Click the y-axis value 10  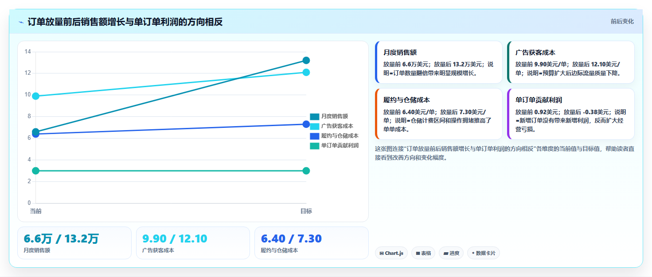tap(27, 95)
